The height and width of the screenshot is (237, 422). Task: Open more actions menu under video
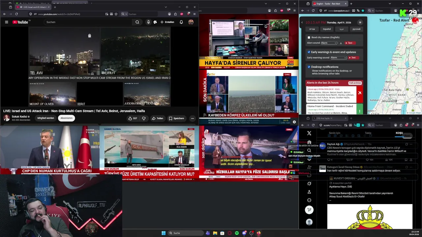tap(192, 118)
